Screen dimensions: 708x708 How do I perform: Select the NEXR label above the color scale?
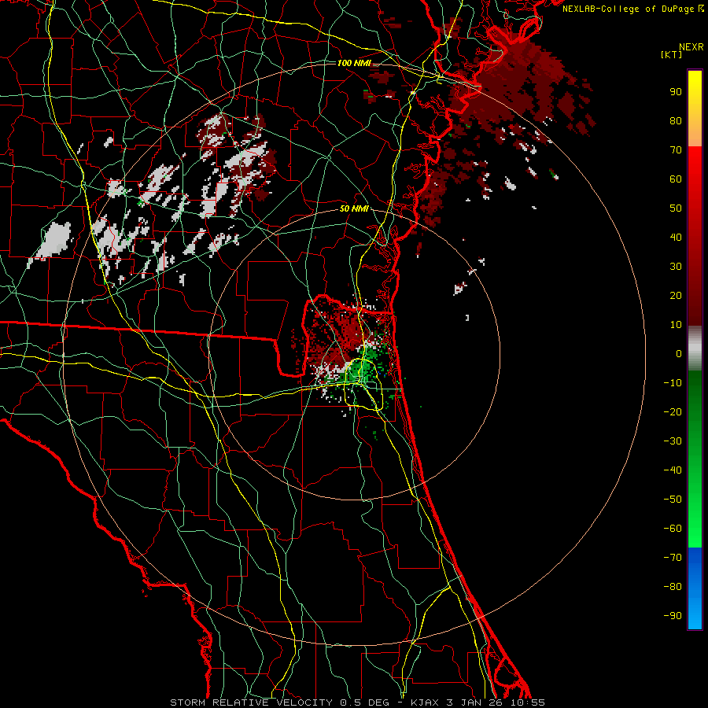point(691,47)
